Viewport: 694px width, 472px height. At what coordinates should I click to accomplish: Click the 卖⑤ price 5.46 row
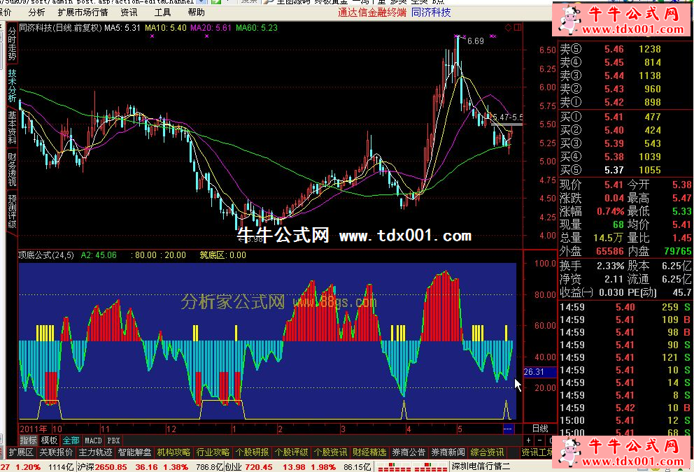pyautogui.click(x=611, y=49)
